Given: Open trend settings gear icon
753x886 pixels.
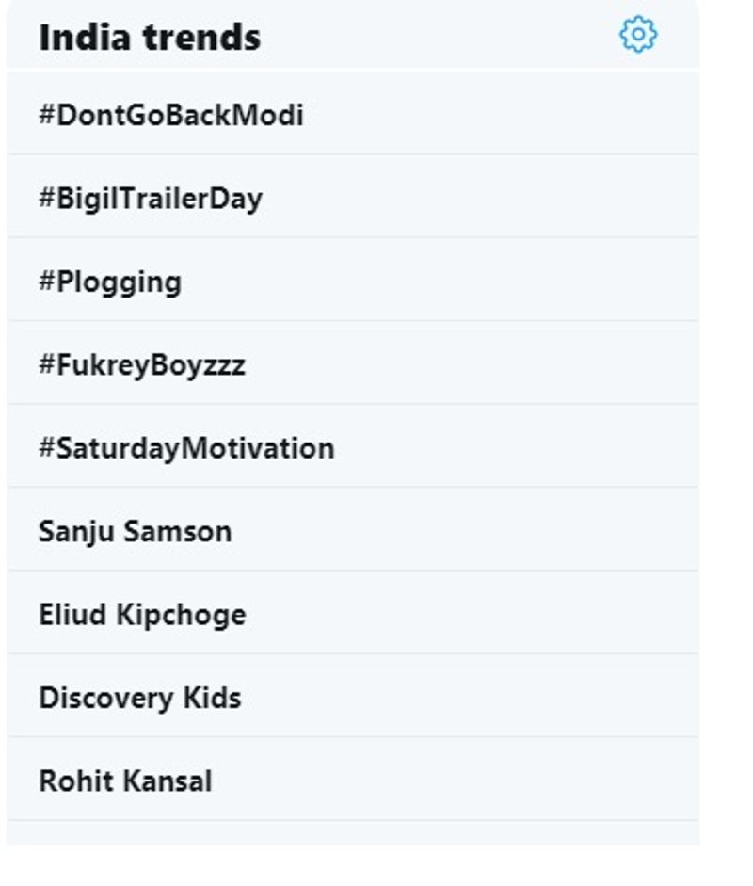Looking at the screenshot, I should (637, 35).
